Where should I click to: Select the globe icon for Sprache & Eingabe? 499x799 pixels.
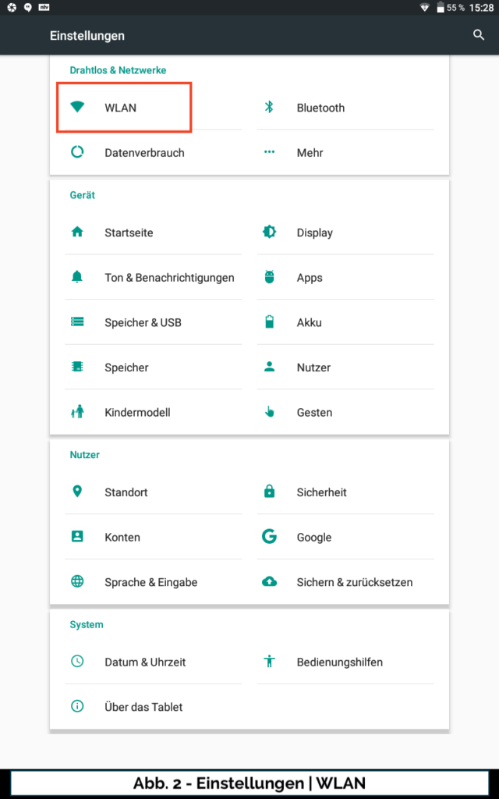76,582
